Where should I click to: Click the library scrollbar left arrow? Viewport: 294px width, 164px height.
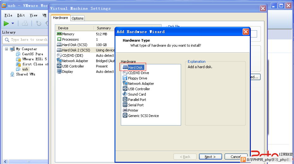click(x=5, y=161)
